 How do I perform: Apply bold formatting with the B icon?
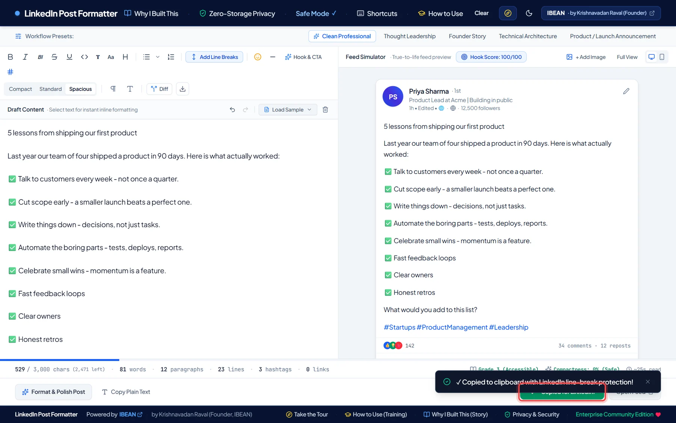pyautogui.click(x=11, y=57)
